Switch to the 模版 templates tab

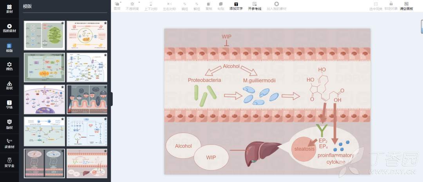pyautogui.click(x=9, y=47)
